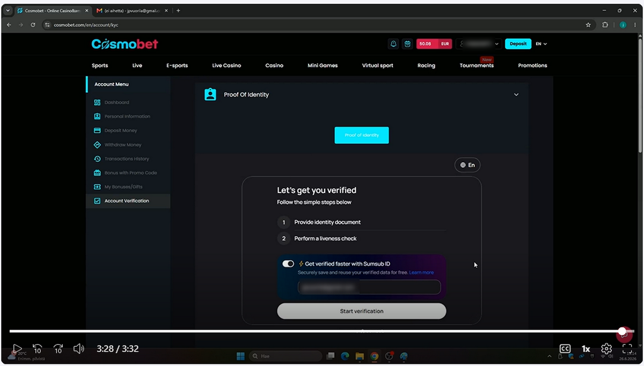Screen dimensions: 644x366
Task: Click the video progress scrubber handle
Action: [x=622, y=331]
